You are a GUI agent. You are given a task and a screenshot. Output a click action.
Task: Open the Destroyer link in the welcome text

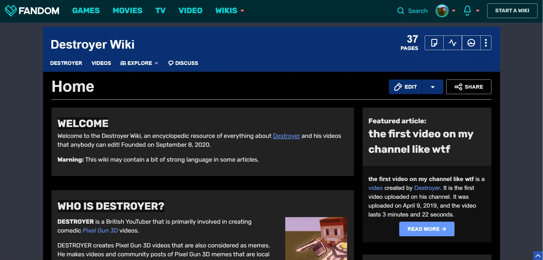[x=286, y=136]
